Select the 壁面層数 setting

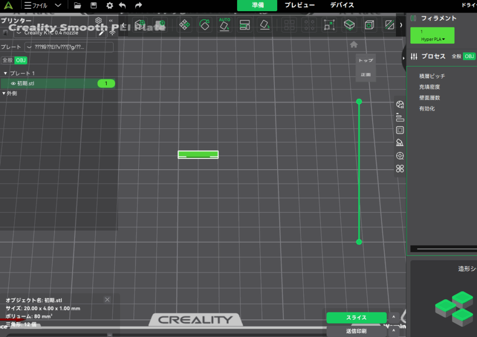[x=429, y=98]
